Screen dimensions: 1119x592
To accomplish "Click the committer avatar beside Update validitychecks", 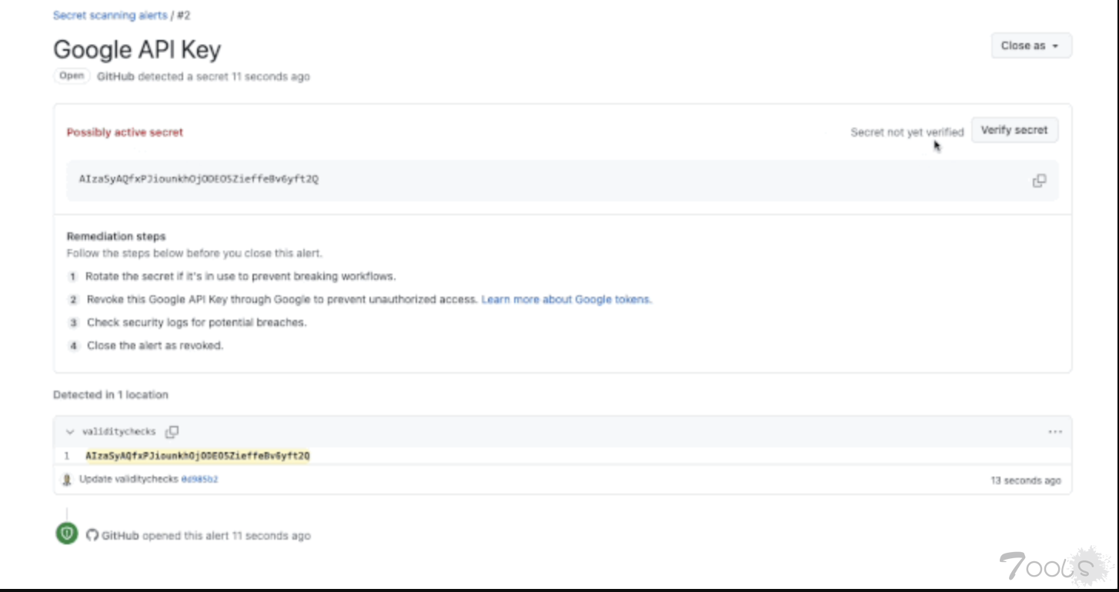I will coord(67,480).
